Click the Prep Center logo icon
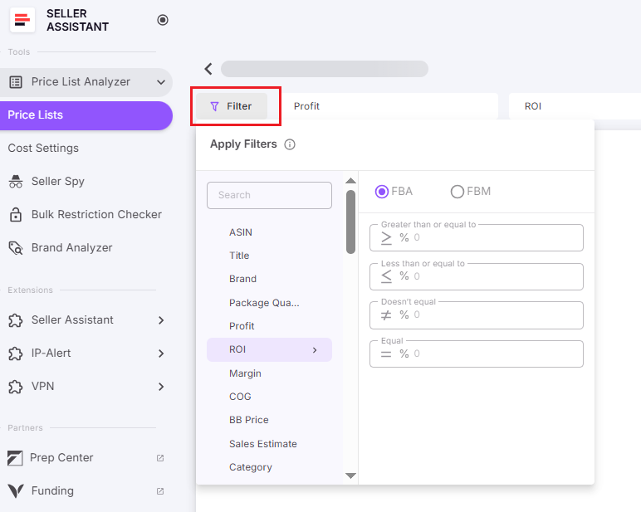641x512 pixels. coord(15,458)
